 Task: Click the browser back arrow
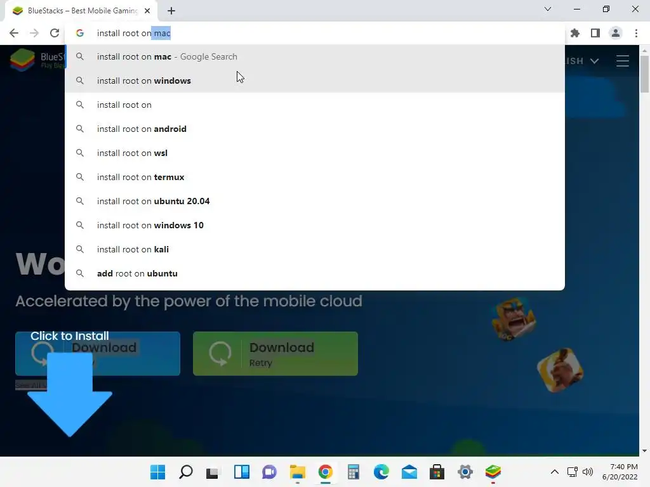tap(14, 33)
